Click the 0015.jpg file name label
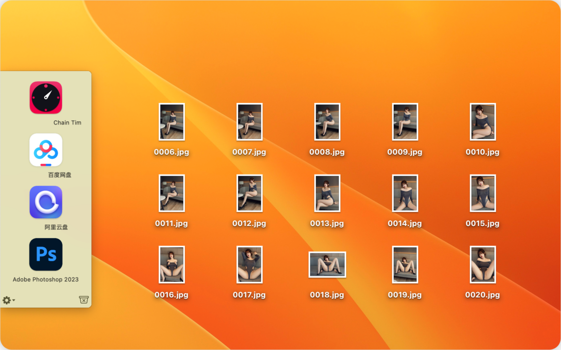The height and width of the screenshot is (350, 561). click(482, 223)
